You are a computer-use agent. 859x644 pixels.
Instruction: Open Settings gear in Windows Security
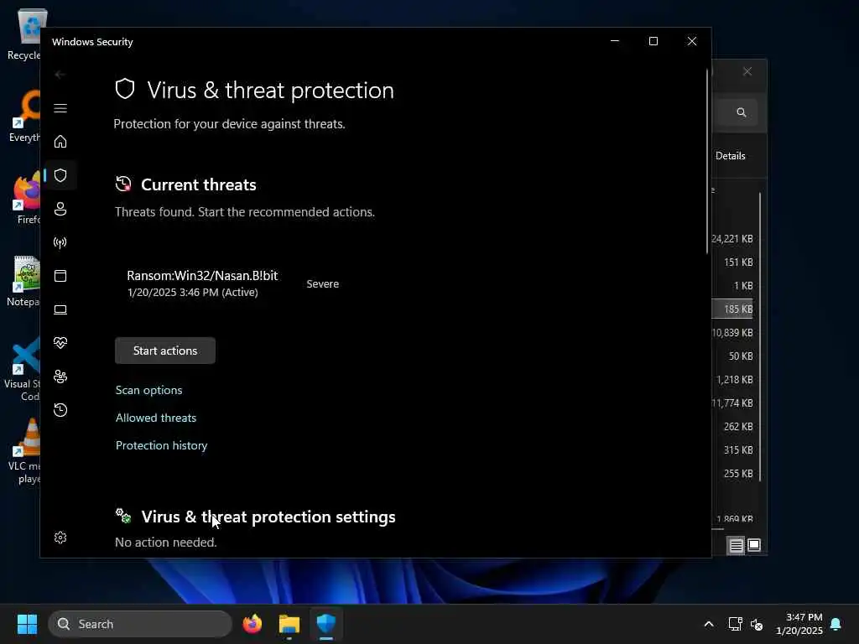coord(60,538)
